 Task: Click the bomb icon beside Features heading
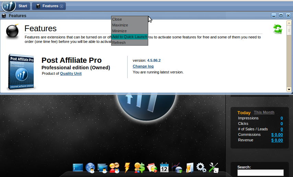(x=12, y=31)
